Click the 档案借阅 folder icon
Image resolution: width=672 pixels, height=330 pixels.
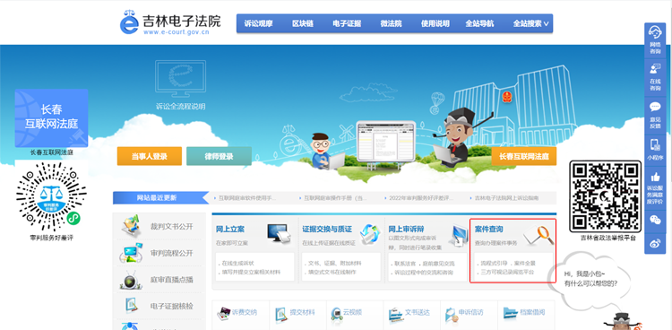tap(510, 313)
